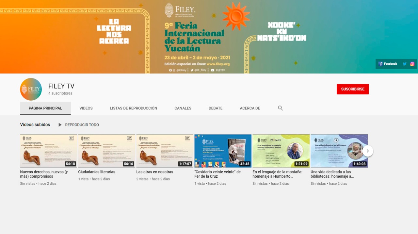Click the 9ª Feria Internacional banner image
This screenshot has height=234, width=418.
[x=209, y=37]
